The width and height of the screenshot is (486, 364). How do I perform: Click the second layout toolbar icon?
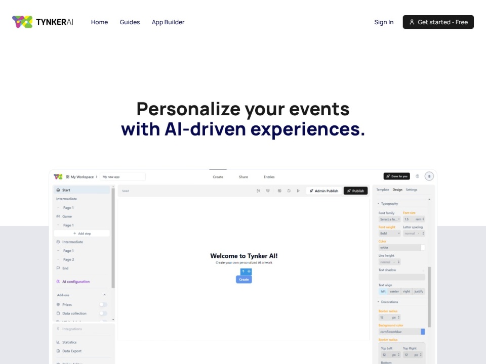point(268,191)
